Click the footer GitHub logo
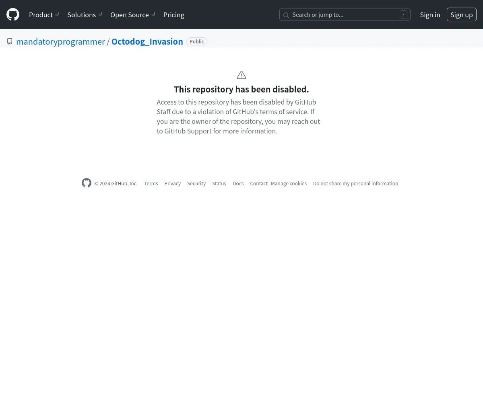483x402 pixels. (x=87, y=183)
